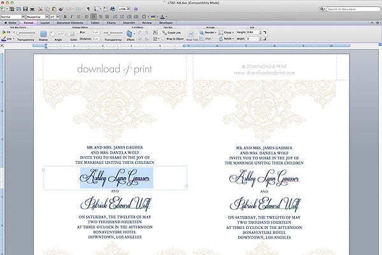Click the Create Link button
Viewport: 382px width, 255px height.
(171, 33)
